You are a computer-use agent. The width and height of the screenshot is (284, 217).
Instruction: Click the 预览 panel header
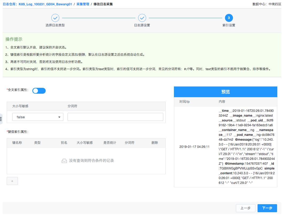point(225,92)
